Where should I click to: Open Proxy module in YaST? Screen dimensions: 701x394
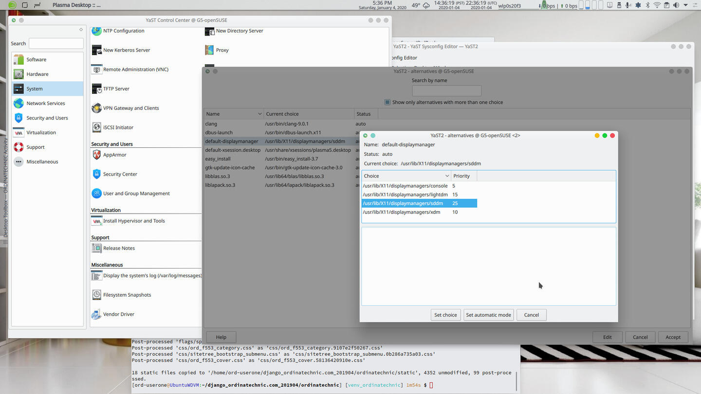[x=217, y=50]
